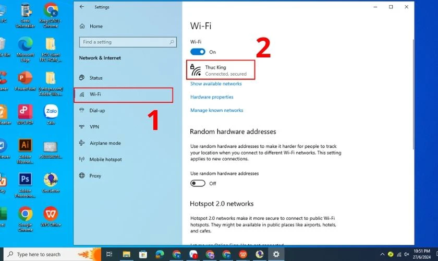Open Hardware properties link

[x=212, y=97]
